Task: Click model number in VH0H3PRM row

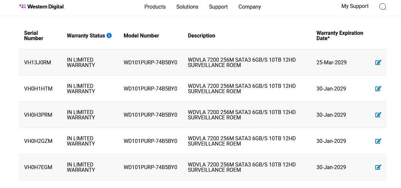Action: (150, 115)
